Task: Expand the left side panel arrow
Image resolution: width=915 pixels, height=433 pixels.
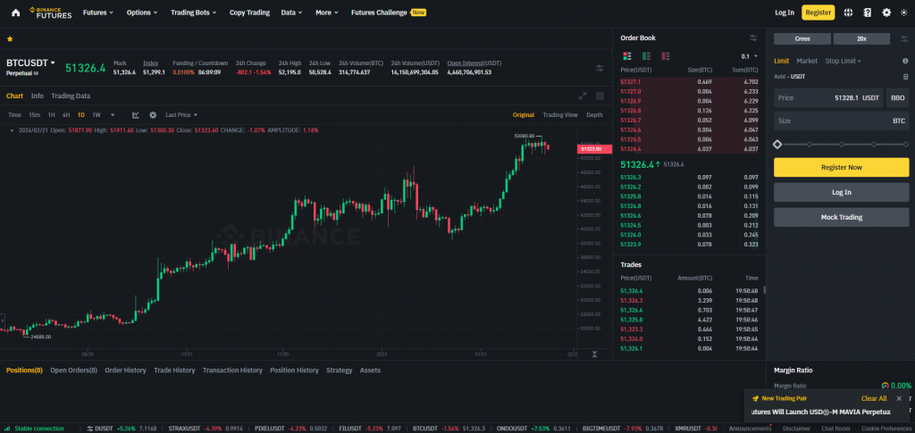Action: (3, 321)
